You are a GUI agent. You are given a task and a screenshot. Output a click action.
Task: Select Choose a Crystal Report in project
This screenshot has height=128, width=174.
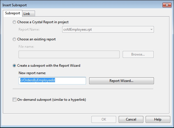[x=15, y=22]
